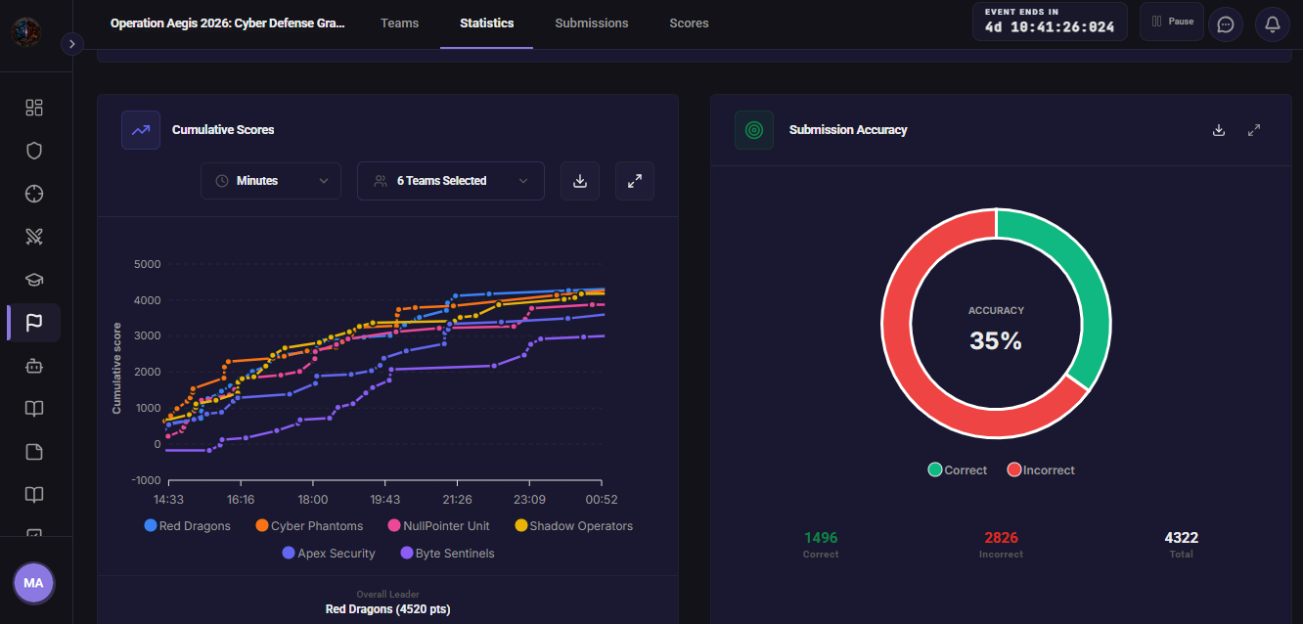Click the Submission Accuracy target icon
This screenshot has height=624, width=1303.
tap(754, 130)
